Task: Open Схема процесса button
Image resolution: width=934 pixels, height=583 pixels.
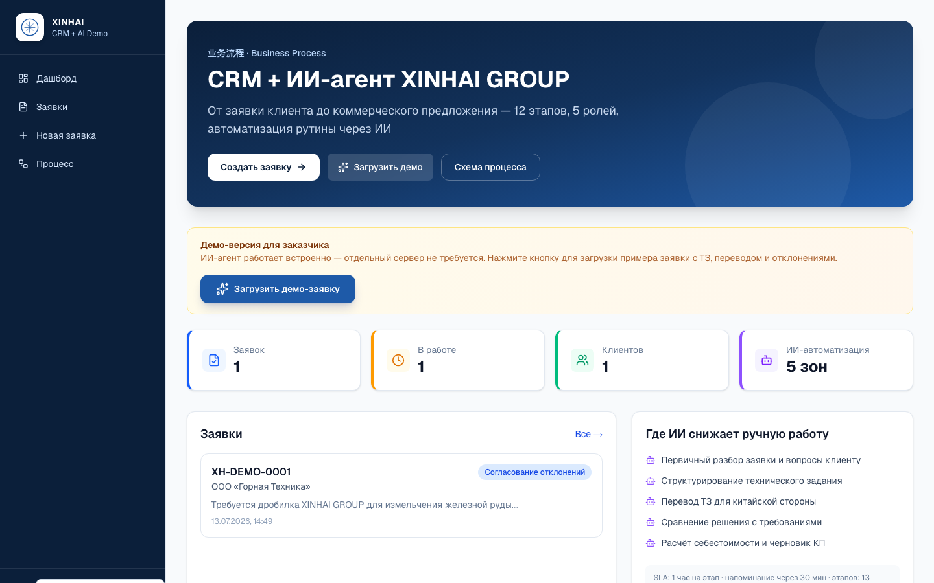Action: pyautogui.click(x=490, y=167)
